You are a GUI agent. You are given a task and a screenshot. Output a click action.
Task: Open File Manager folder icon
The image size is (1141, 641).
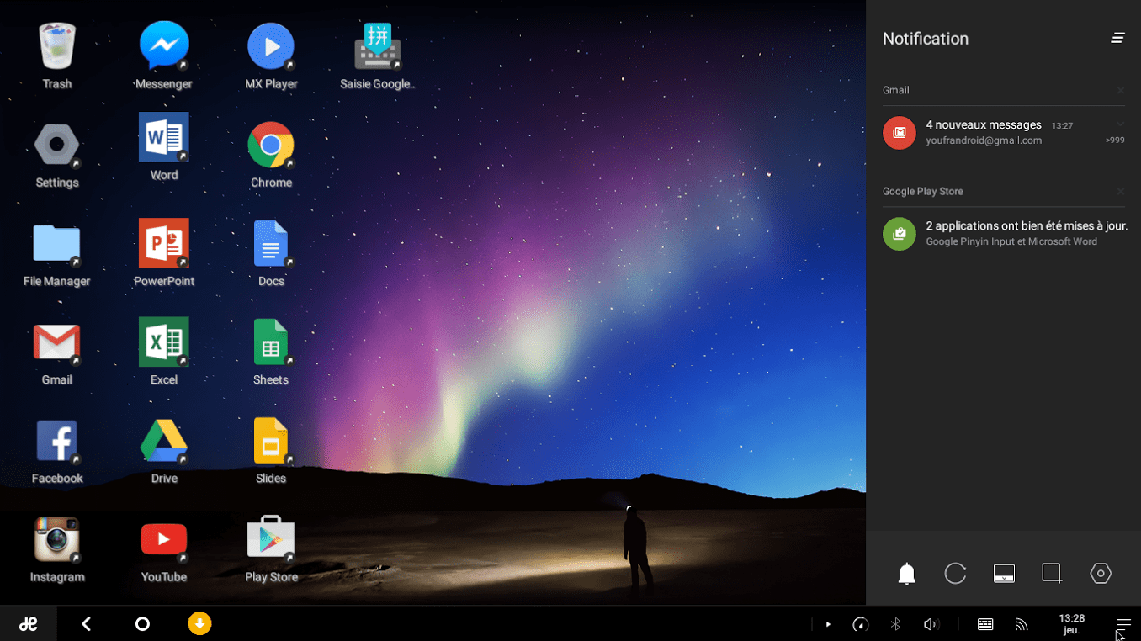tap(56, 244)
